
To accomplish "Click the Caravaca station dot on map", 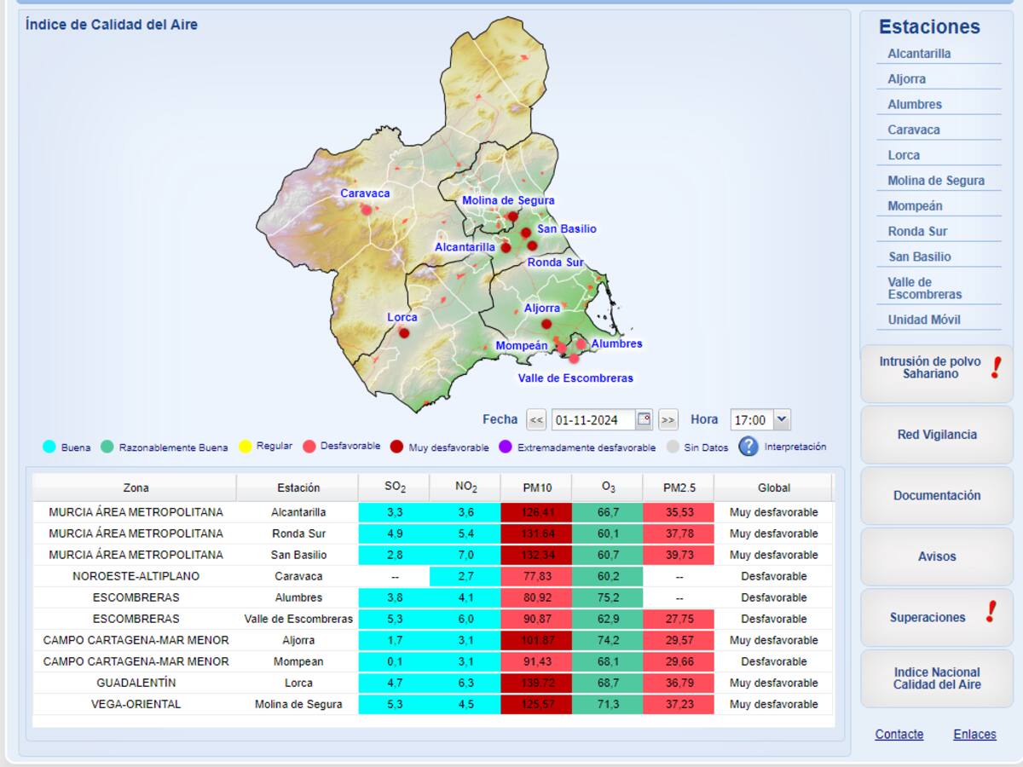I will pyautogui.click(x=367, y=210).
